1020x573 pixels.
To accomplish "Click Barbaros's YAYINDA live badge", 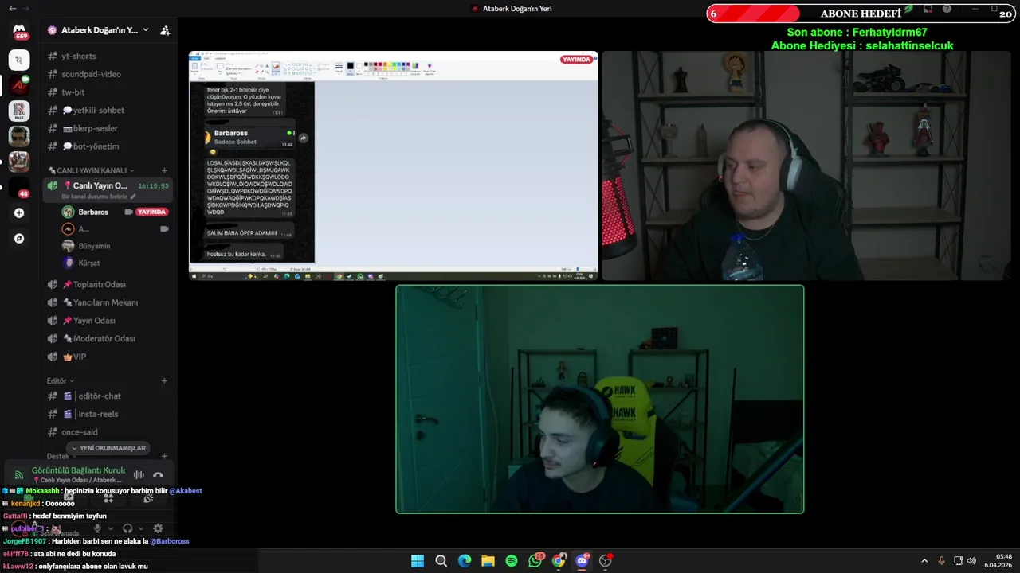I will click(x=151, y=212).
